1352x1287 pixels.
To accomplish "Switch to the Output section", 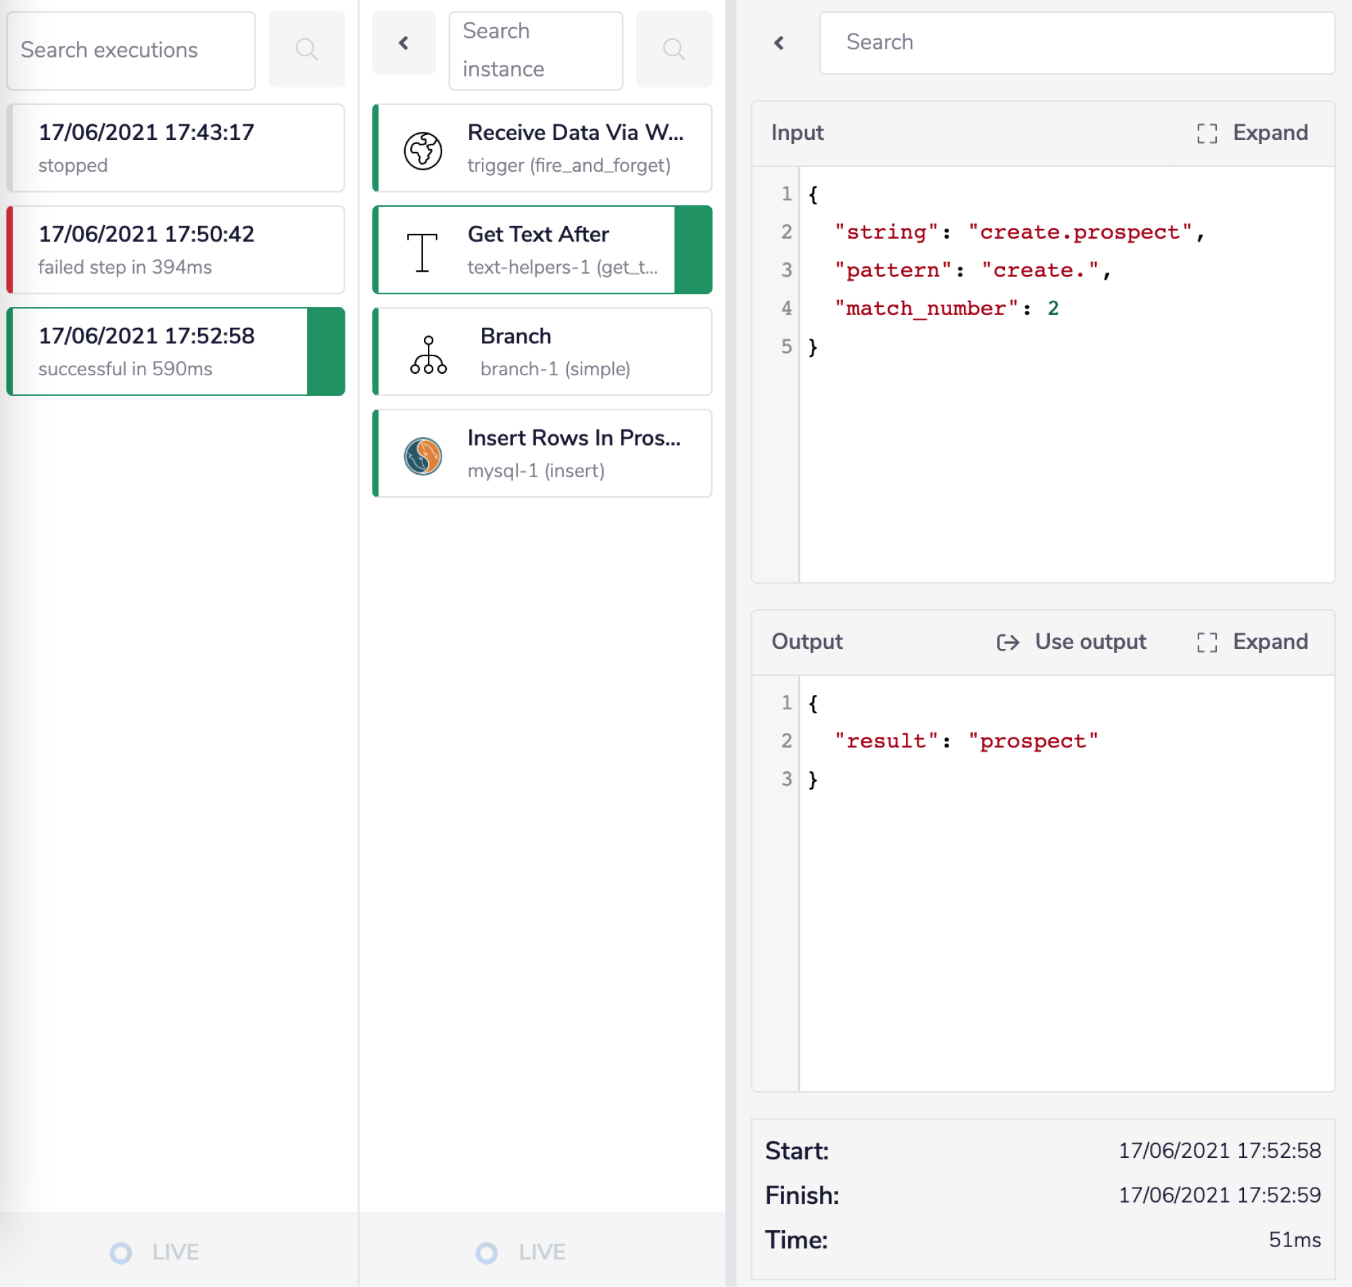I will tap(806, 641).
